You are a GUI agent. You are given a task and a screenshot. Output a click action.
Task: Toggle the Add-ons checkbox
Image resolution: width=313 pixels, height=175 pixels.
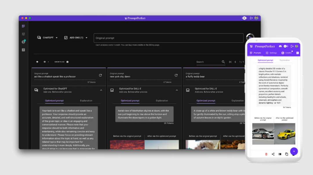click(66, 38)
